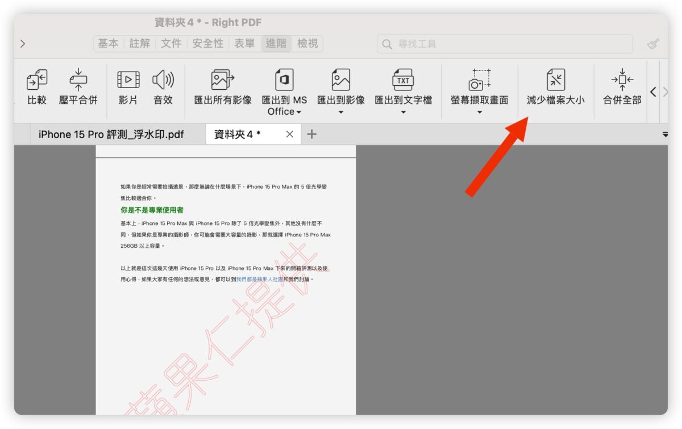Screen dimensions: 682x429
Task: Click the green heading 你是不是專業使用者
Action: click(152, 210)
